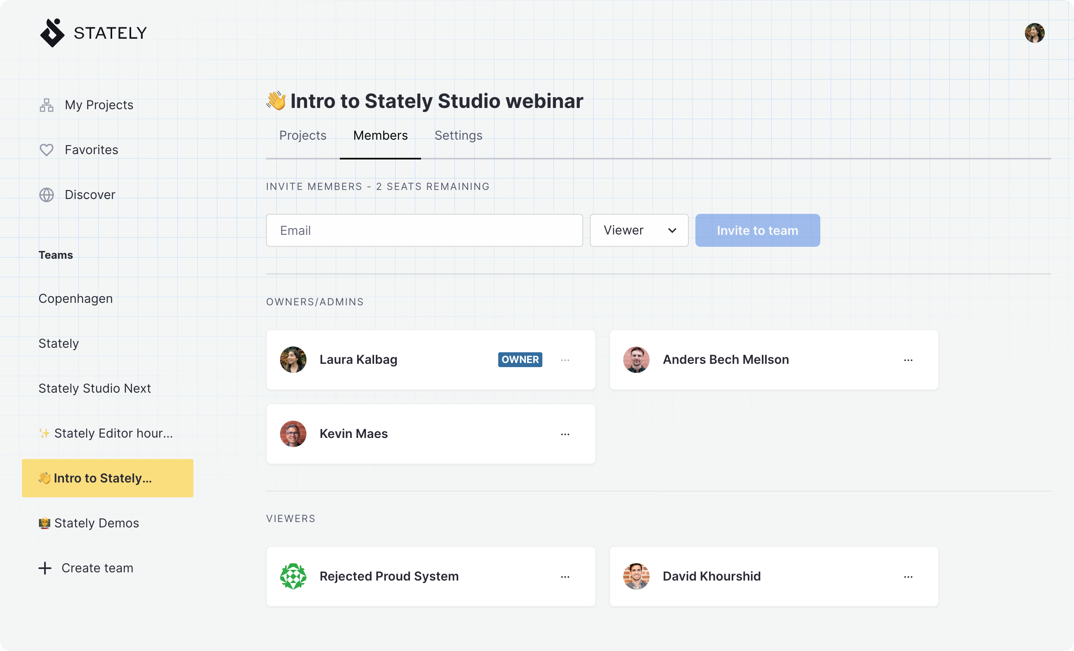The width and height of the screenshot is (1074, 651).
Task: Open the Viewer role dropdown
Action: (638, 230)
